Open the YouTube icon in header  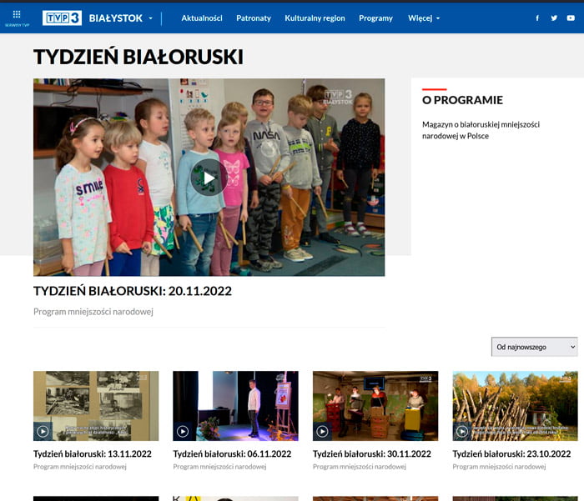pos(571,18)
